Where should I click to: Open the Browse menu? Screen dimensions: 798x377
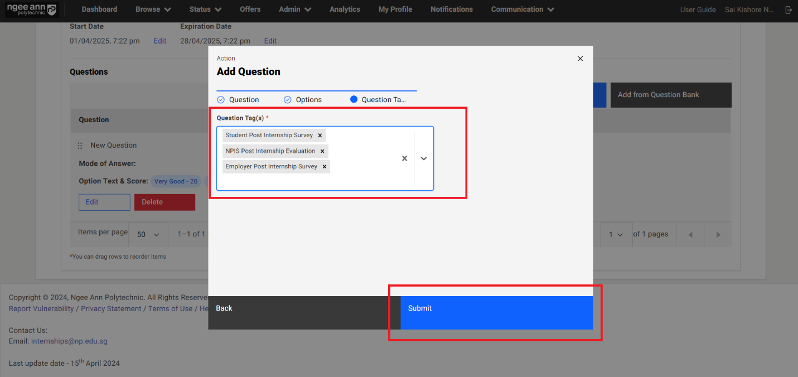point(153,9)
